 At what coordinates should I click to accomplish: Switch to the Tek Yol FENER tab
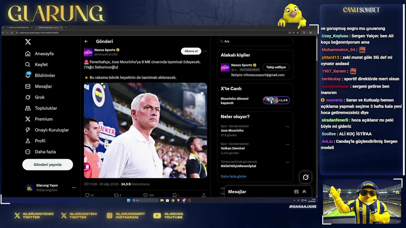[x=19, y=28]
